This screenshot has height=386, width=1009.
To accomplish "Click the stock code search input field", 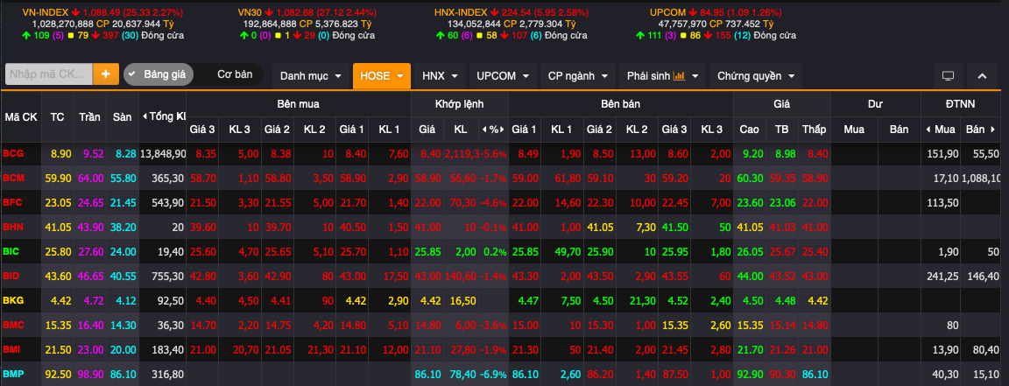I will tap(49, 74).
